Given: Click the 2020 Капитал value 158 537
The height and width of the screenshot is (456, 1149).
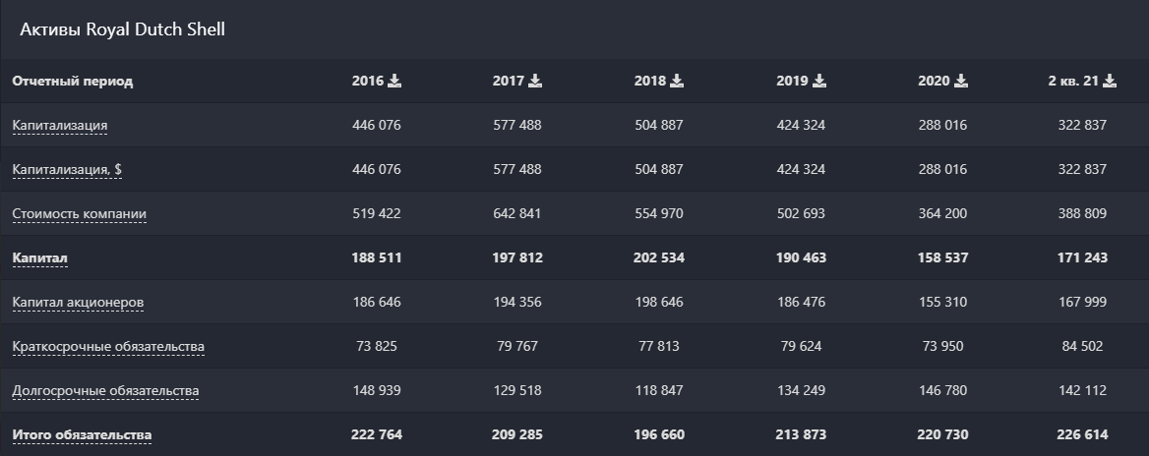Looking at the screenshot, I should [942, 257].
